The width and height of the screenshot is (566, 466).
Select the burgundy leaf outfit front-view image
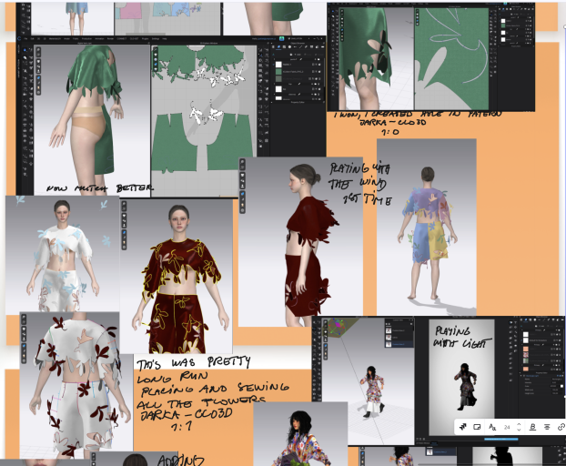tap(178, 273)
